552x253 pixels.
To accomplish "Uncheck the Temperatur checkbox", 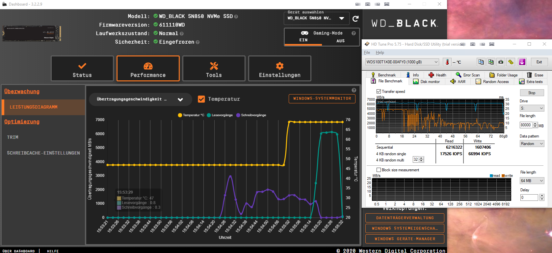I will coord(201,99).
